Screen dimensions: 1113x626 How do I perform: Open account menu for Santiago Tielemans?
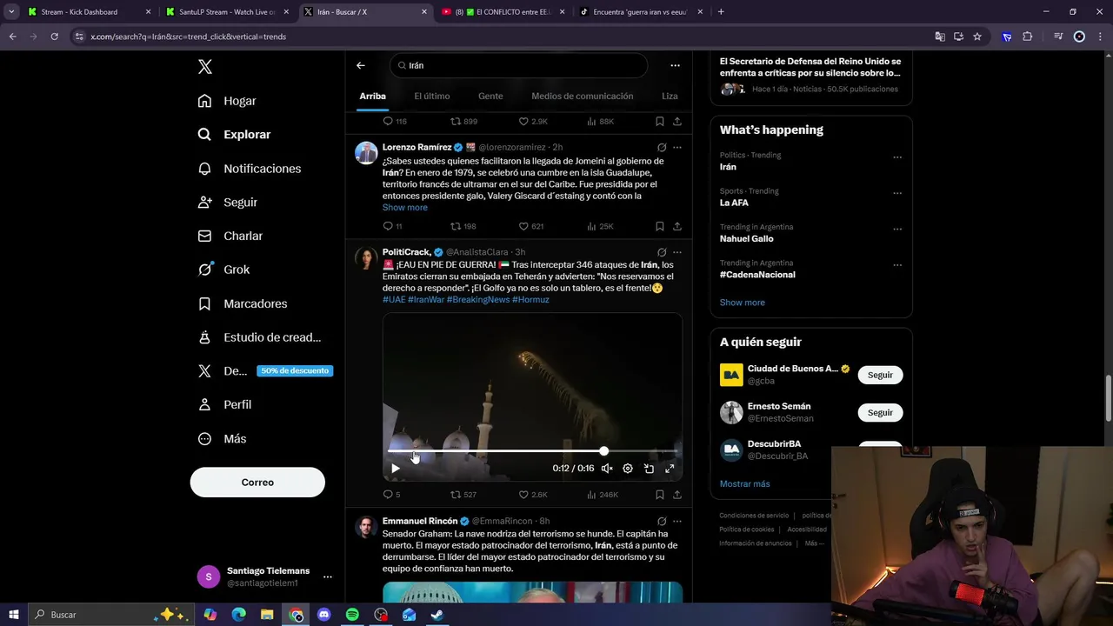tap(327, 576)
